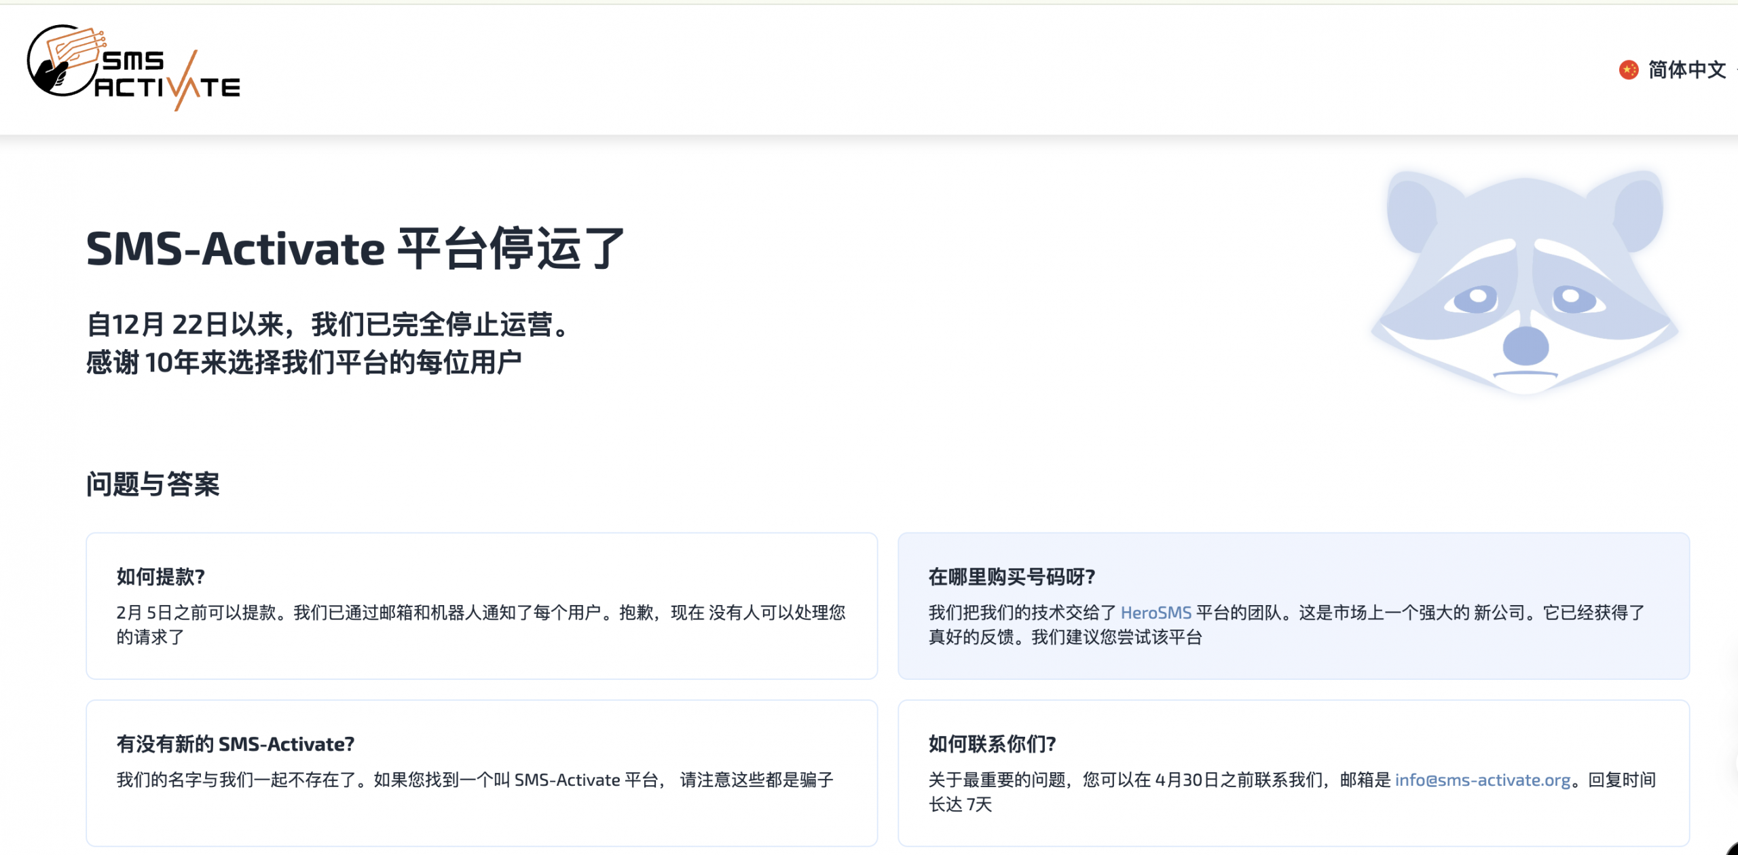
Task: Open the HeroSMS link
Action: pos(1155,613)
